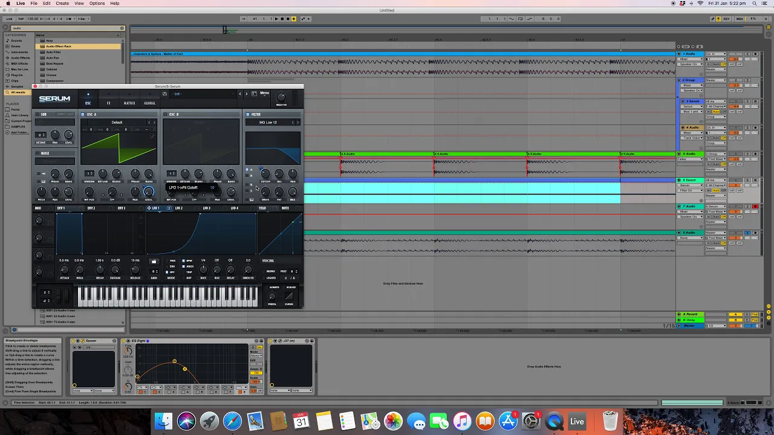Toggle Serum SUB oscillator on

37,114
